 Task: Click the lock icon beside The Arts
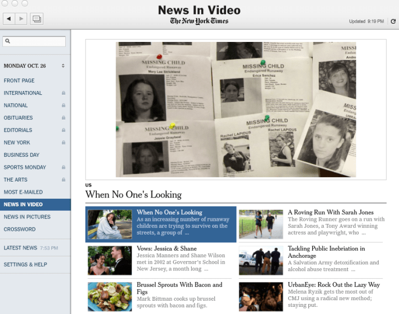pyautogui.click(x=64, y=179)
